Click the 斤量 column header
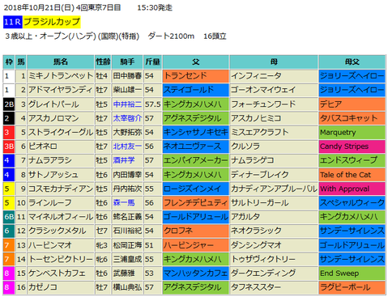This screenshot has width=388, height=297. point(152,62)
